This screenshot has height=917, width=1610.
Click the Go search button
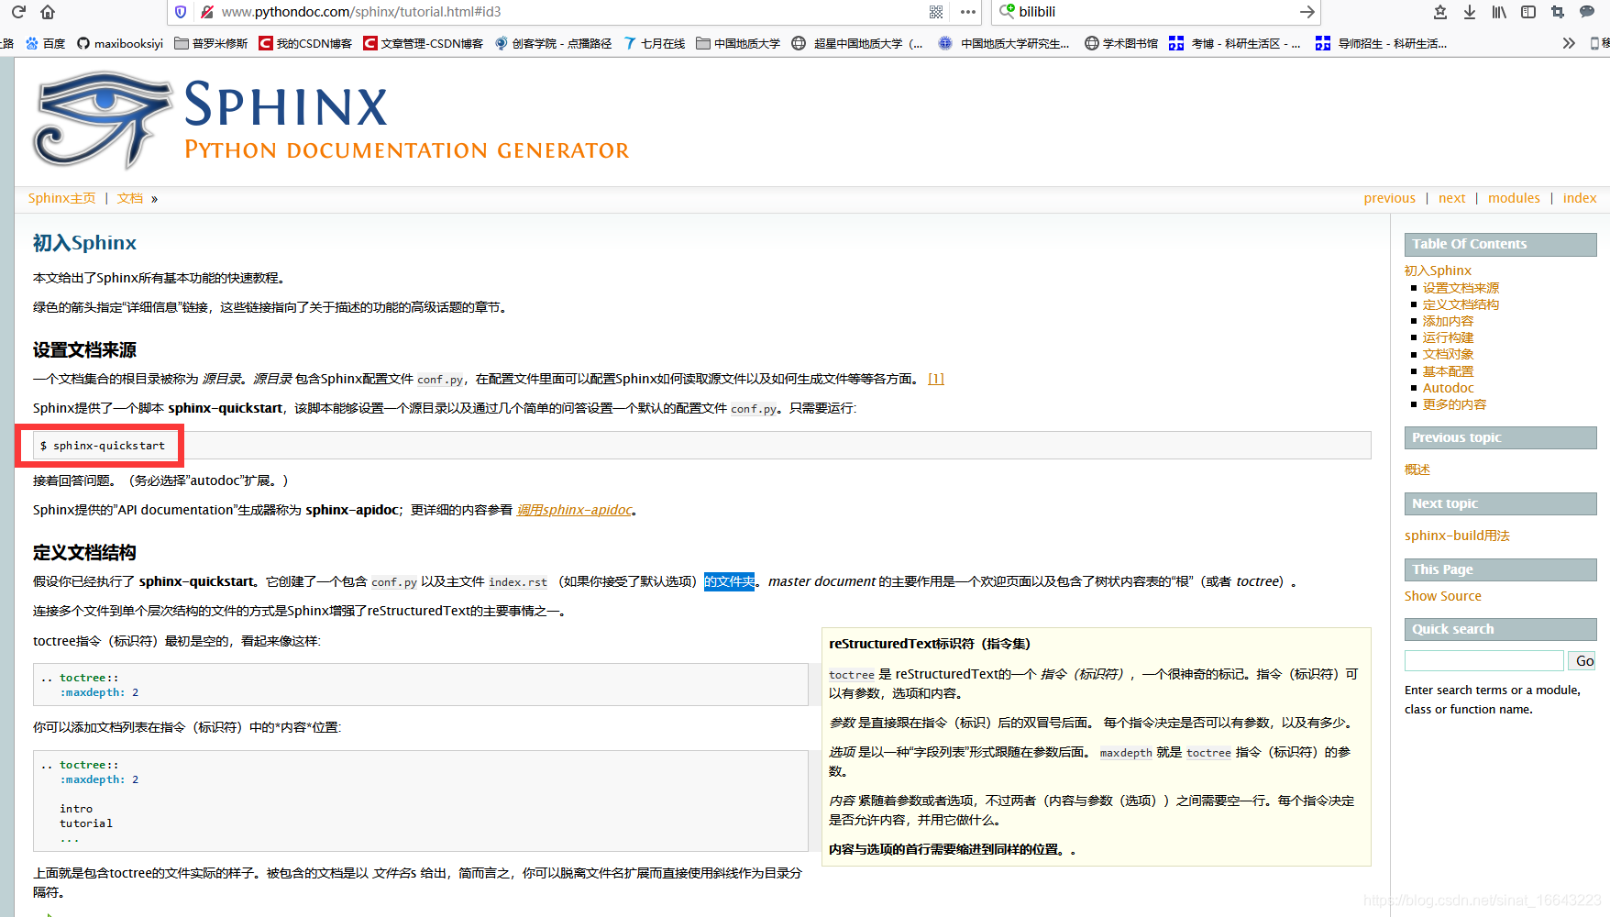1582,660
